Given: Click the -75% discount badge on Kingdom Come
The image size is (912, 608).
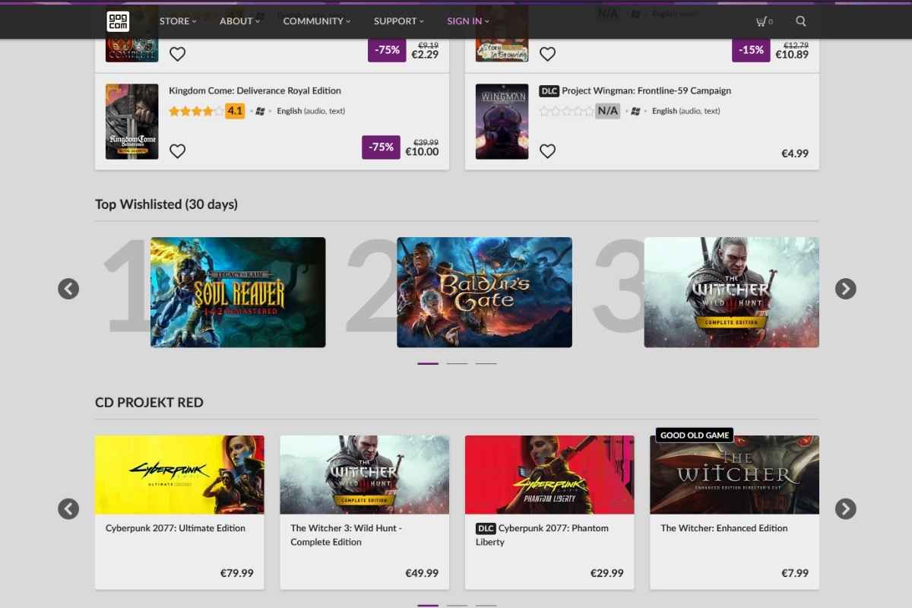Looking at the screenshot, I should pyautogui.click(x=381, y=147).
